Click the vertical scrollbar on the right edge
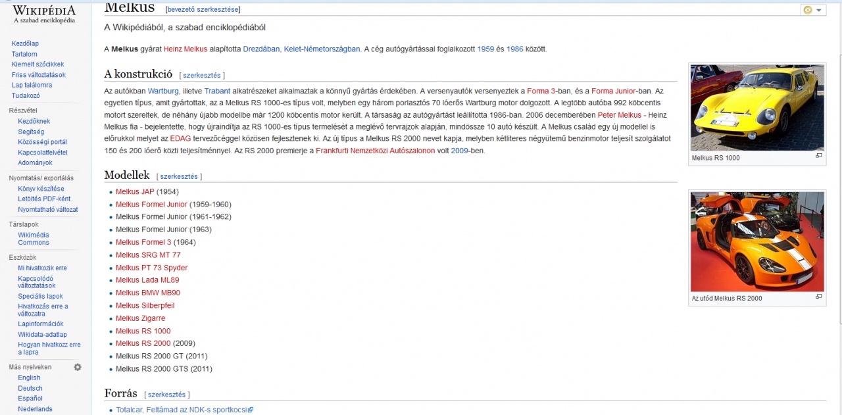This screenshot has width=842, height=415. click(837, 197)
